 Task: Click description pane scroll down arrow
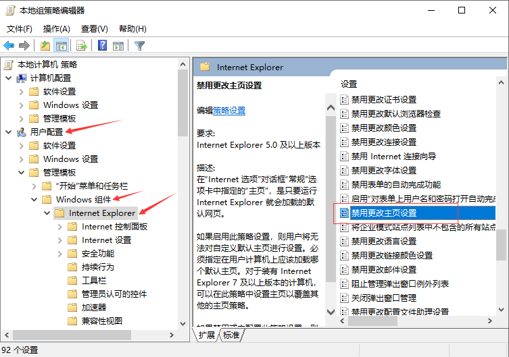[x=331, y=312]
